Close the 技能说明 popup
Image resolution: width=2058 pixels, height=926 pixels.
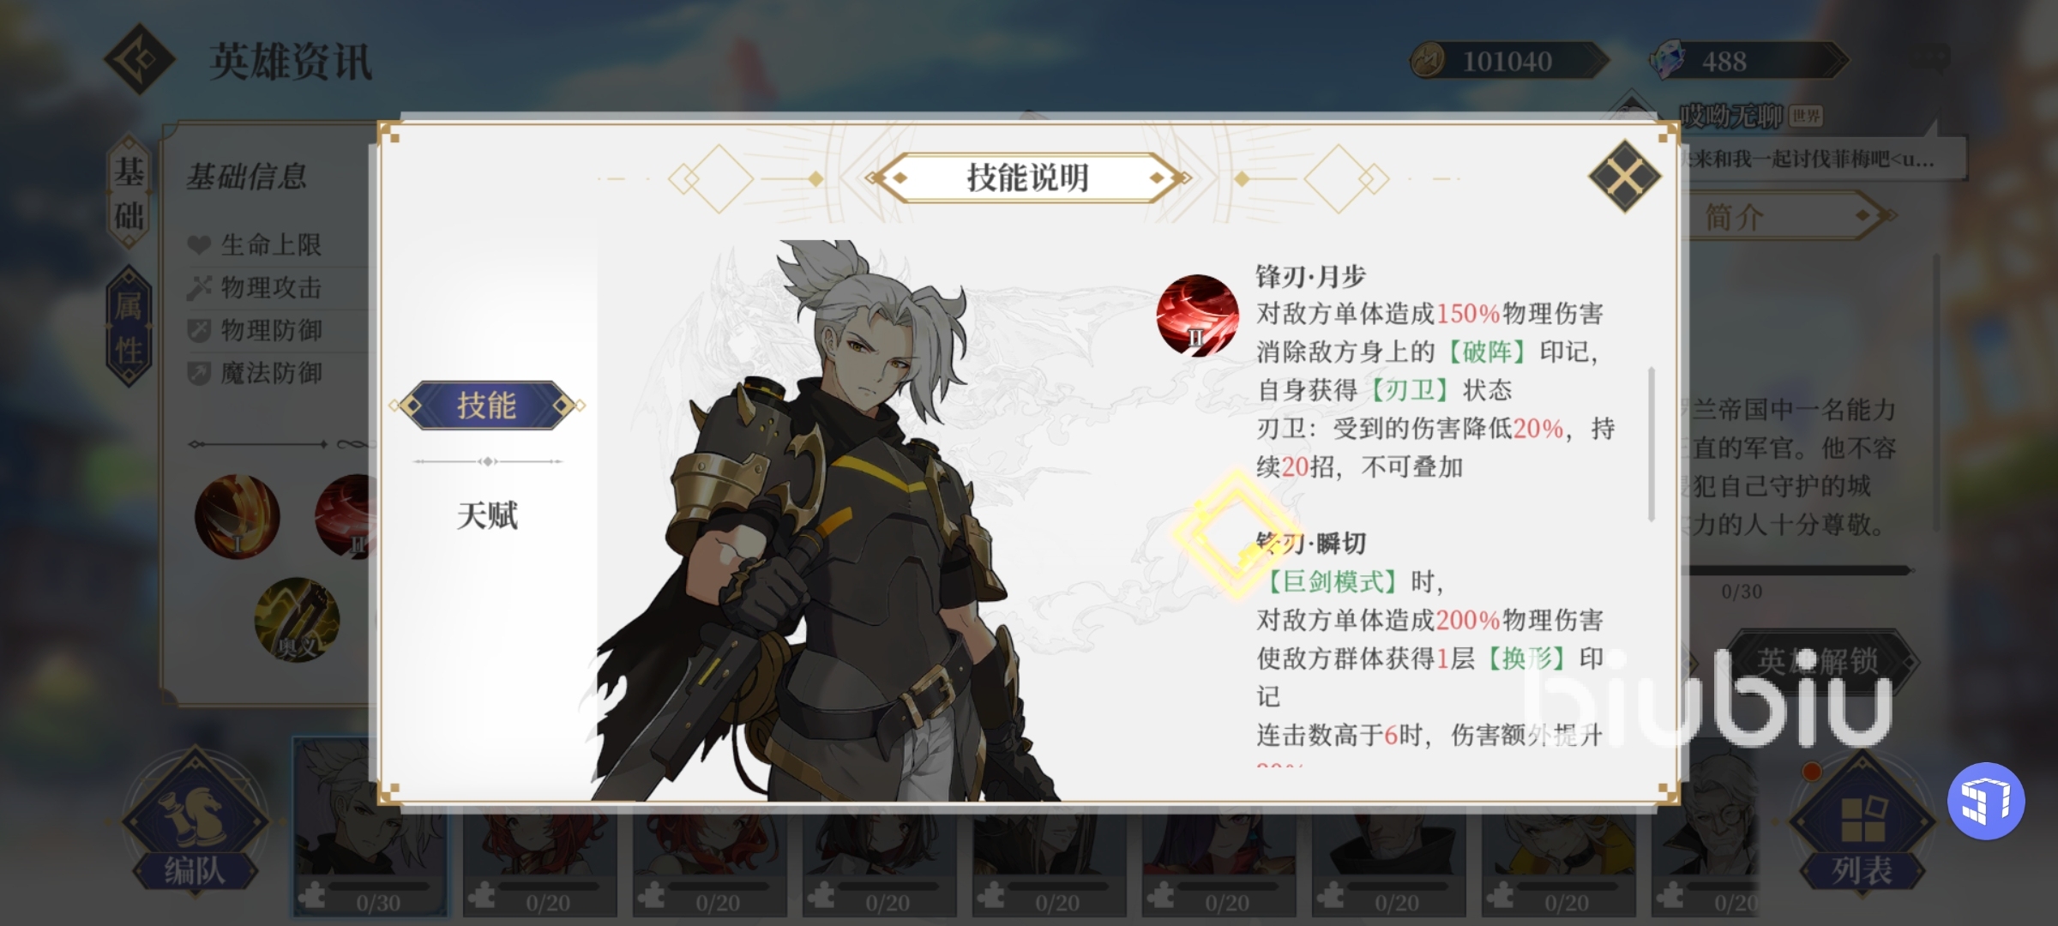click(1624, 177)
